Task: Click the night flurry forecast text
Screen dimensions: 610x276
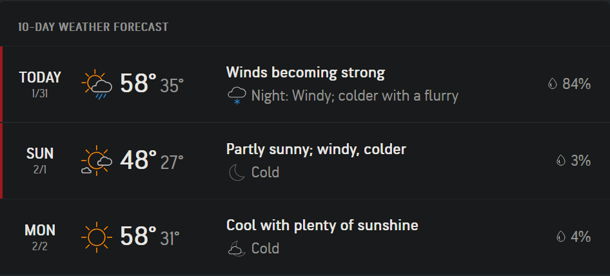Action: (x=355, y=96)
